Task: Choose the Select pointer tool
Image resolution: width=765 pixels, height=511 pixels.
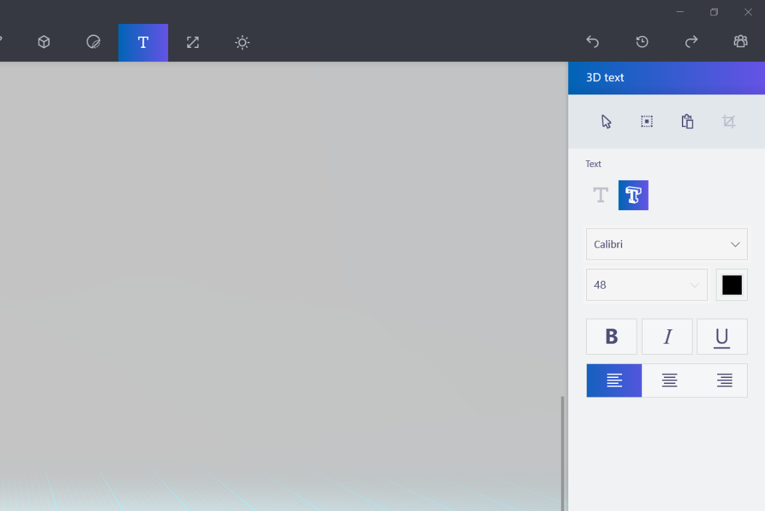Action: 606,122
